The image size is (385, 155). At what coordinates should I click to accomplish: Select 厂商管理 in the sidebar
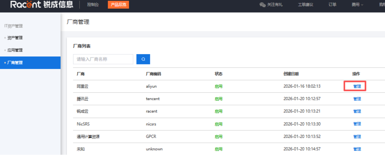pos(30,63)
